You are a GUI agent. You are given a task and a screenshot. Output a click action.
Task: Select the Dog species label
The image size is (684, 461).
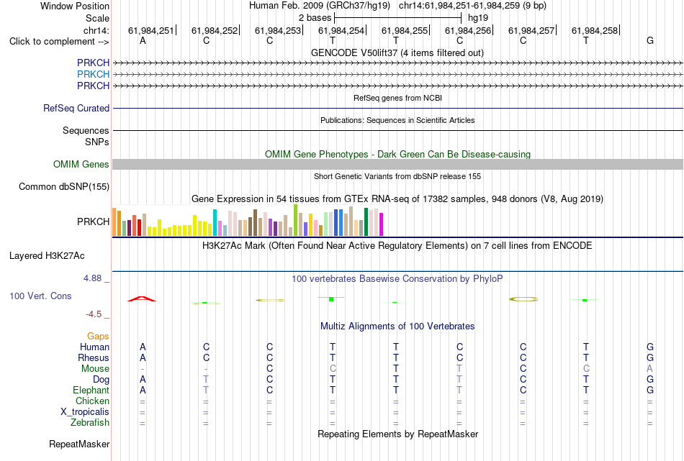point(101,380)
